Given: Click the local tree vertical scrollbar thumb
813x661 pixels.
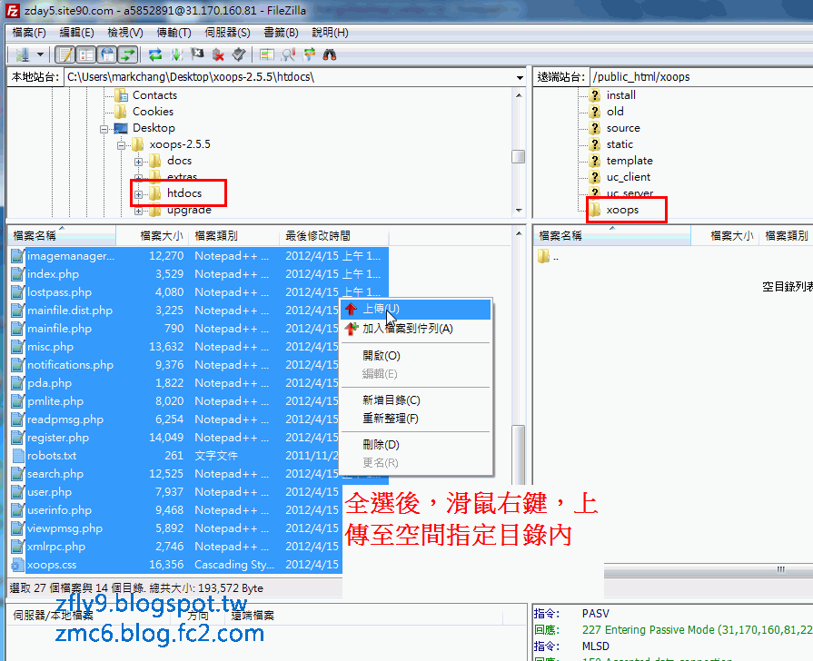Looking at the screenshot, I should pos(518,156).
